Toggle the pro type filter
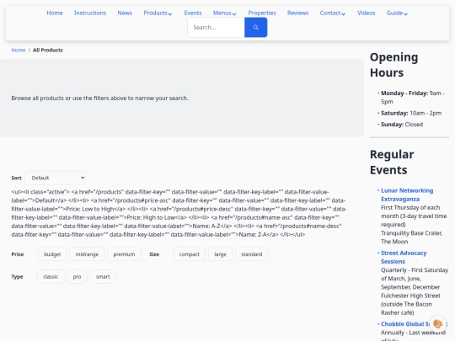Screen dimensions: 455x341 click(77, 277)
